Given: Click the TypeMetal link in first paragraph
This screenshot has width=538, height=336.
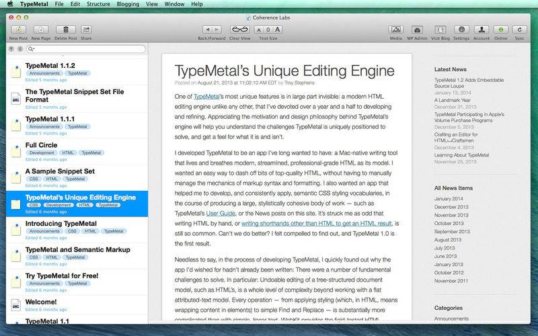Looking at the screenshot, I should 206,97.
